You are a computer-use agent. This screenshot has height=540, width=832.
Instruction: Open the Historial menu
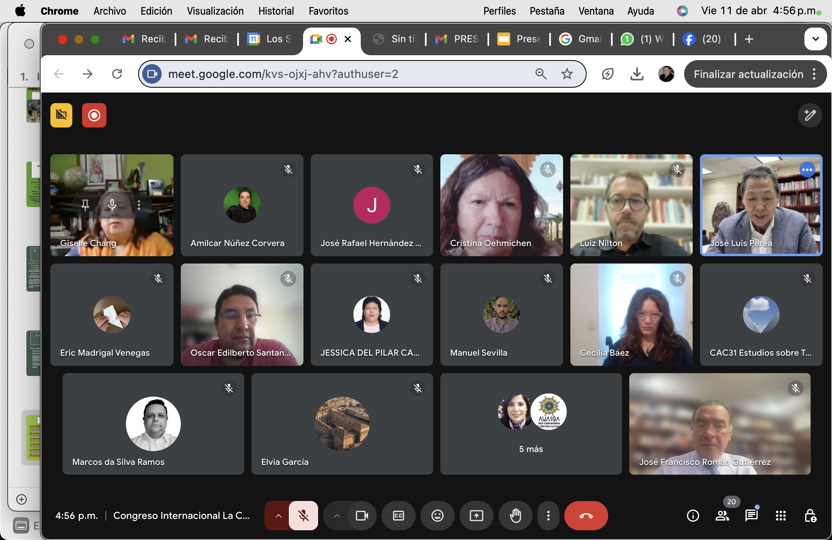pos(276,11)
